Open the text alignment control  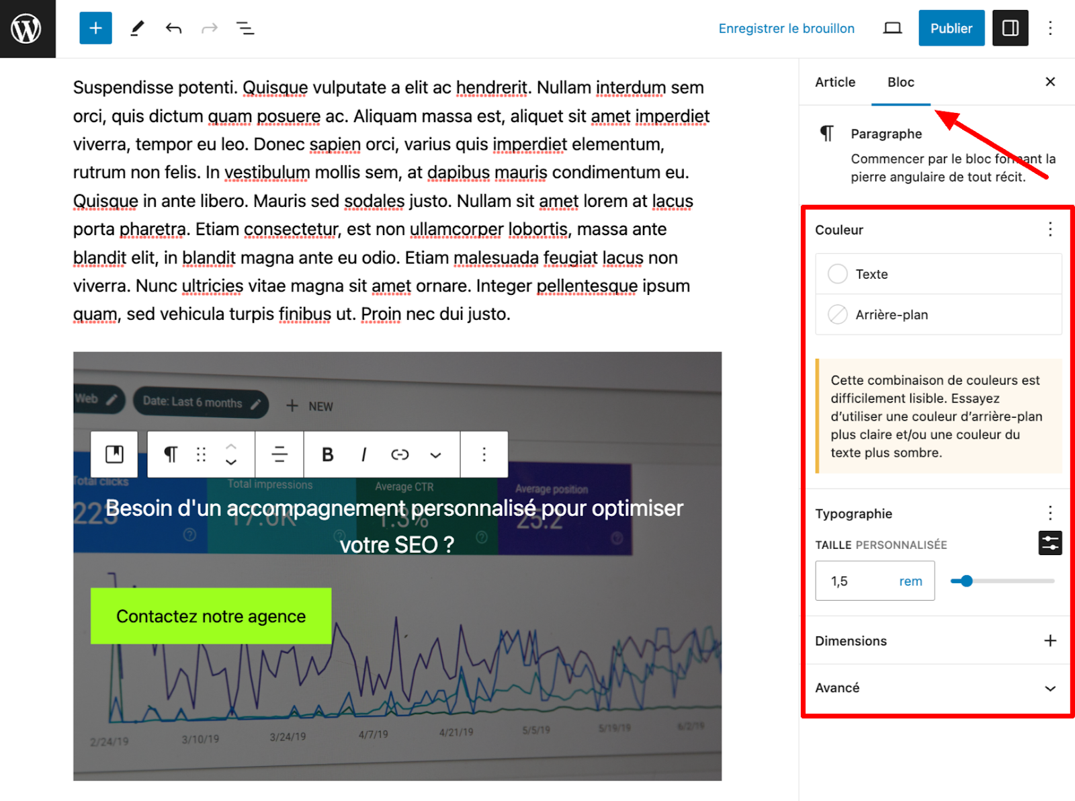coord(279,455)
